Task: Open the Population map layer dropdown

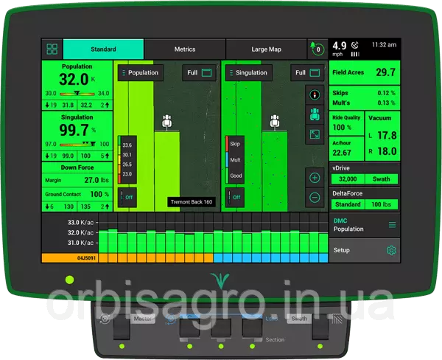Action: coord(138,73)
